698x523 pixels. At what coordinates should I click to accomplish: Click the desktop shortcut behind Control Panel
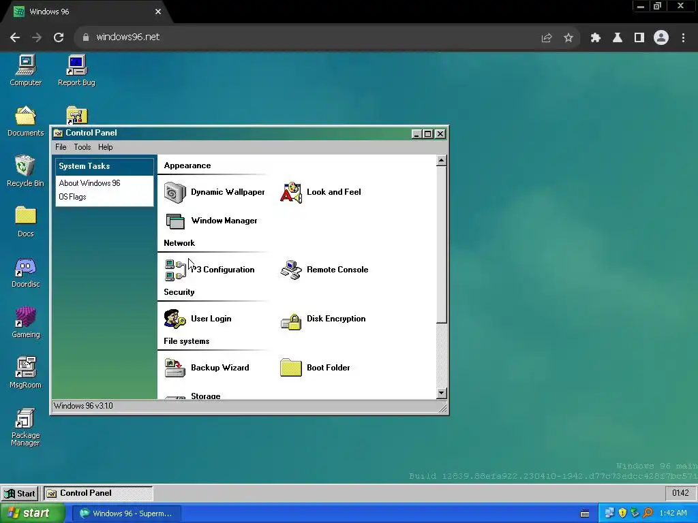pos(77,115)
